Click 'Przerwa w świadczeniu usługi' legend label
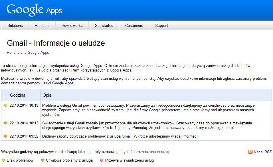273x167 pixels. pos(130,160)
